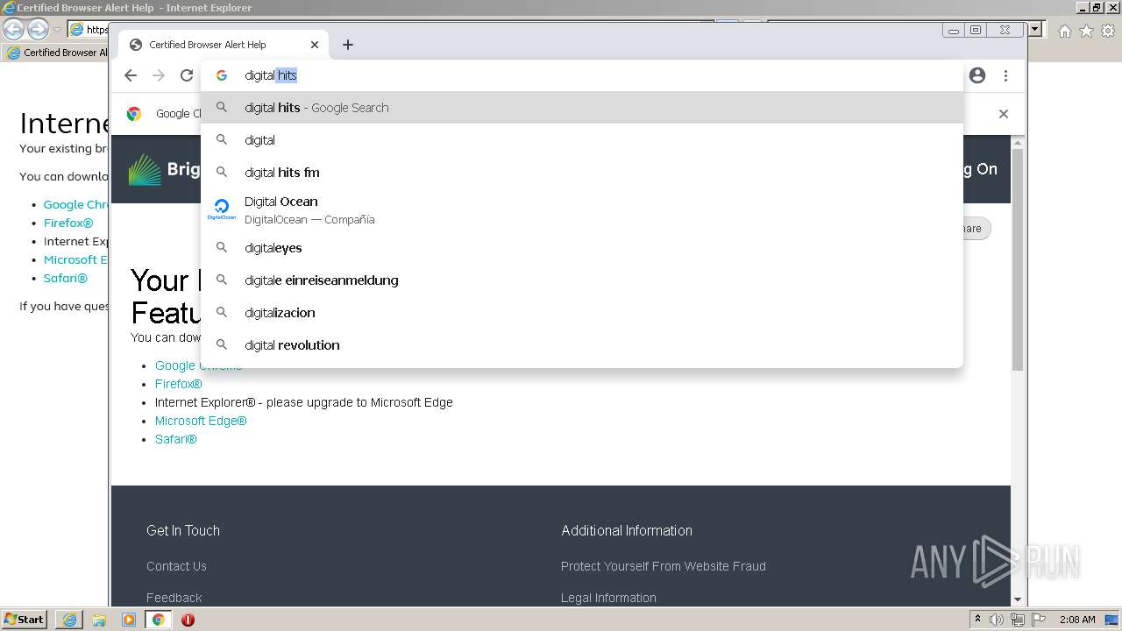Select the 'digital revolution' suggestion

582,345
